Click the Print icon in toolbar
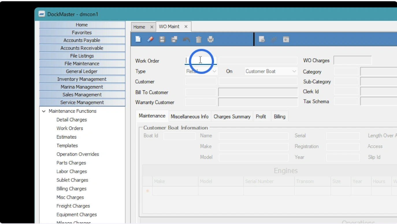This screenshot has width=397, height=224. tap(211, 39)
